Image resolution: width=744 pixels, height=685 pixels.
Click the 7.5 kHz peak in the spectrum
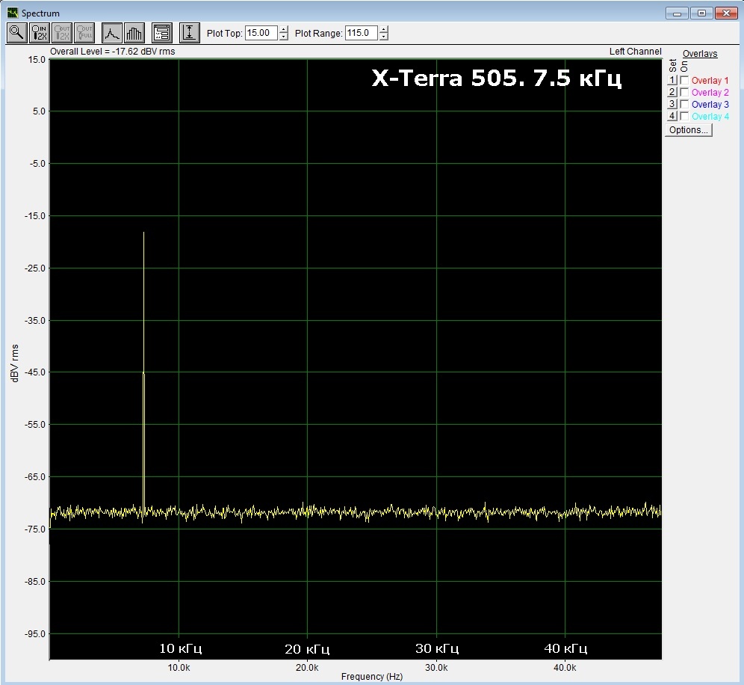(143, 299)
